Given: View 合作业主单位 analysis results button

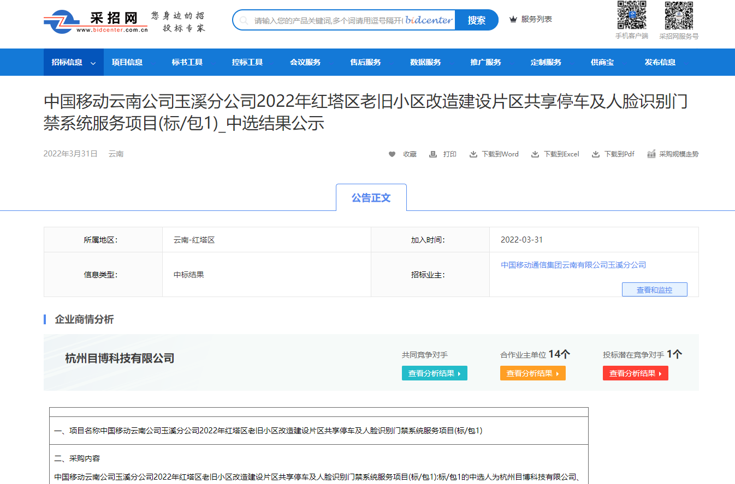Looking at the screenshot, I should click(533, 373).
